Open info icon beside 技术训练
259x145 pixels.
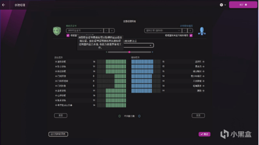click(x=56, y=100)
